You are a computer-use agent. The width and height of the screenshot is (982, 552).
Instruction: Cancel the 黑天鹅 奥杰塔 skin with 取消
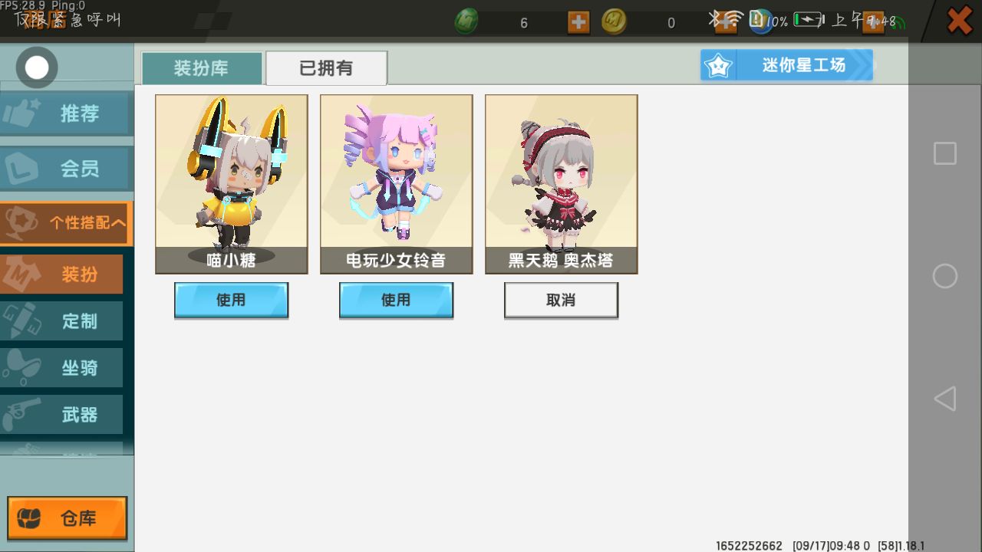coord(561,300)
